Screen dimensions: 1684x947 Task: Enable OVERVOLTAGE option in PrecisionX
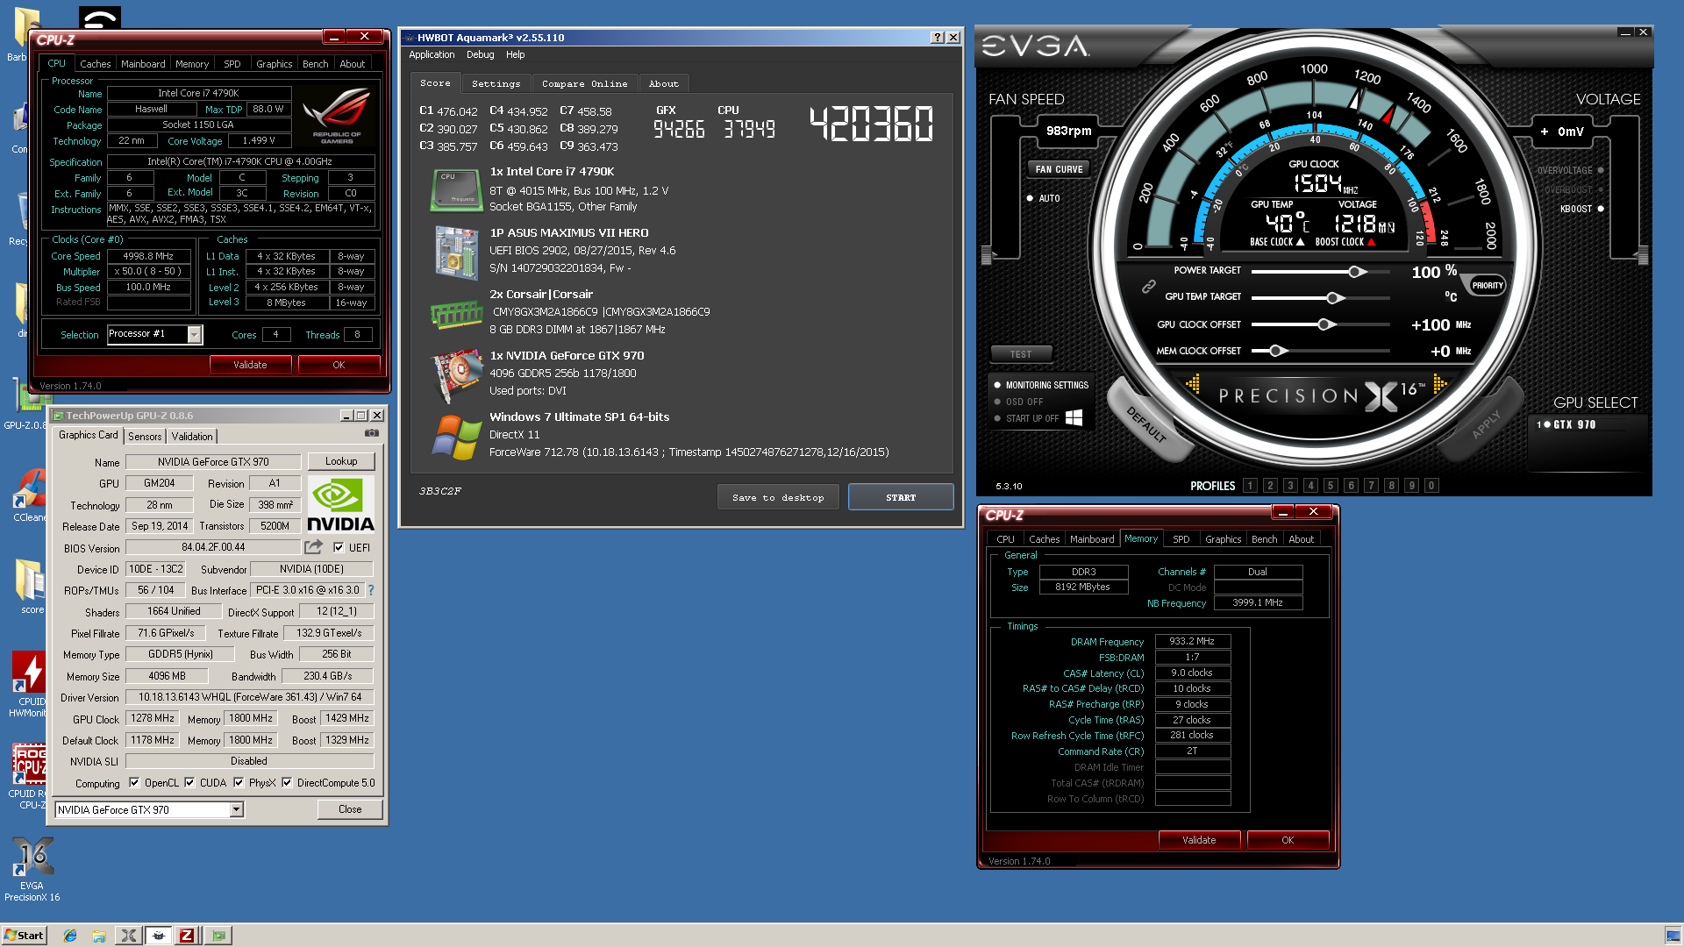coord(1570,170)
